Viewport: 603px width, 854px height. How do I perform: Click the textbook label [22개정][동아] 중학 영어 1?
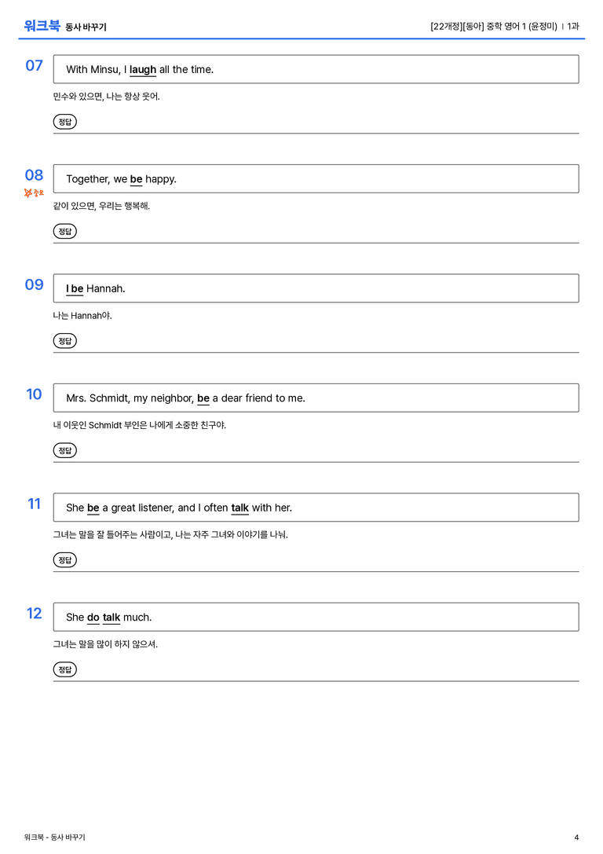click(478, 26)
